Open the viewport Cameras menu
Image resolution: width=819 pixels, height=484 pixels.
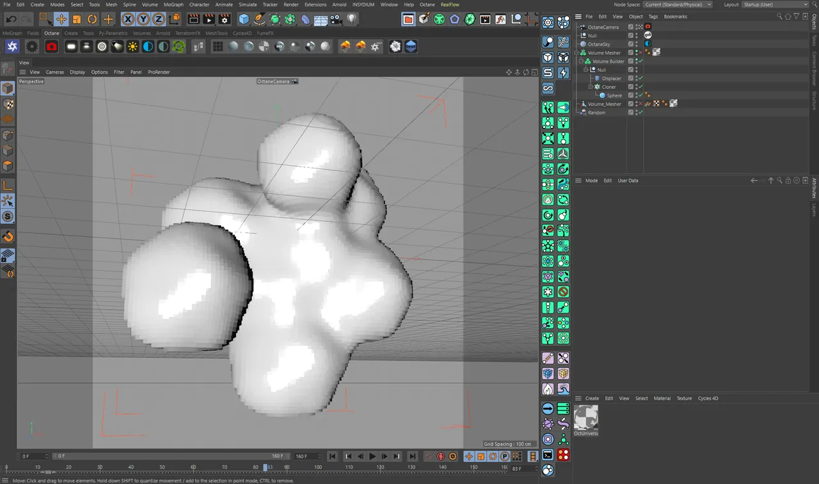coord(55,72)
